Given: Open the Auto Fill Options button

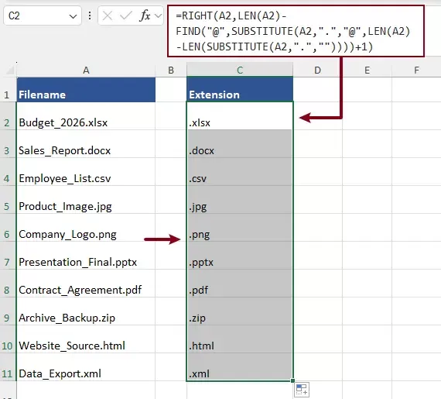Looking at the screenshot, I should pyautogui.click(x=302, y=390).
